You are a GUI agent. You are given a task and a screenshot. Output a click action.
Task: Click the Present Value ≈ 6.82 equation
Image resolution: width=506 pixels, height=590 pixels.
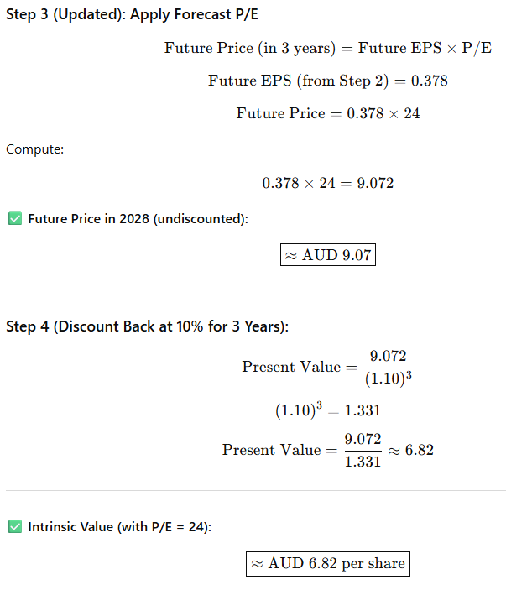(328, 450)
